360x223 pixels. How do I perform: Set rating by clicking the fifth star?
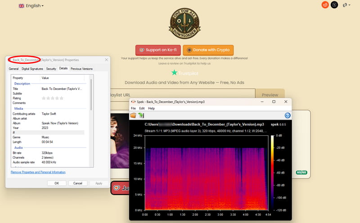click(x=61, y=98)
